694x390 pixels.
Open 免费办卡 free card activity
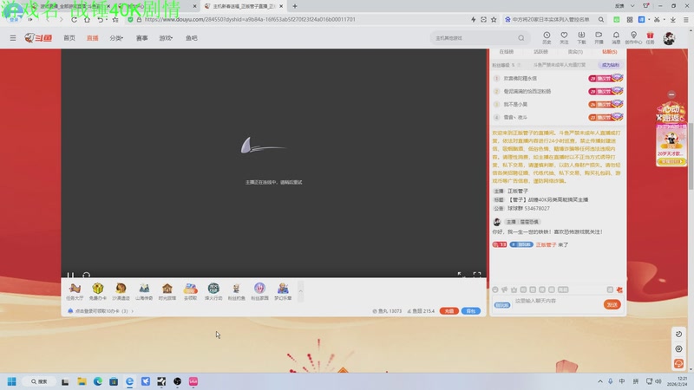click(x=97, y=291)
